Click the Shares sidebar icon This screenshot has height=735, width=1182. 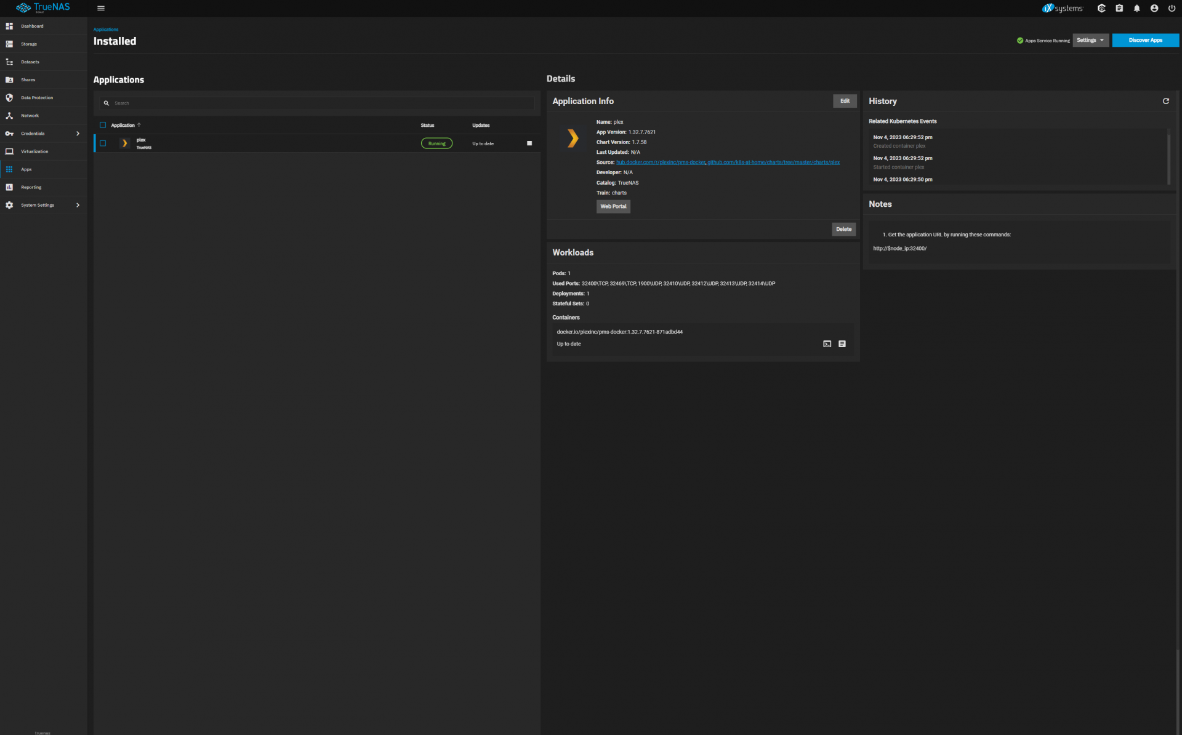click(9, 80)
